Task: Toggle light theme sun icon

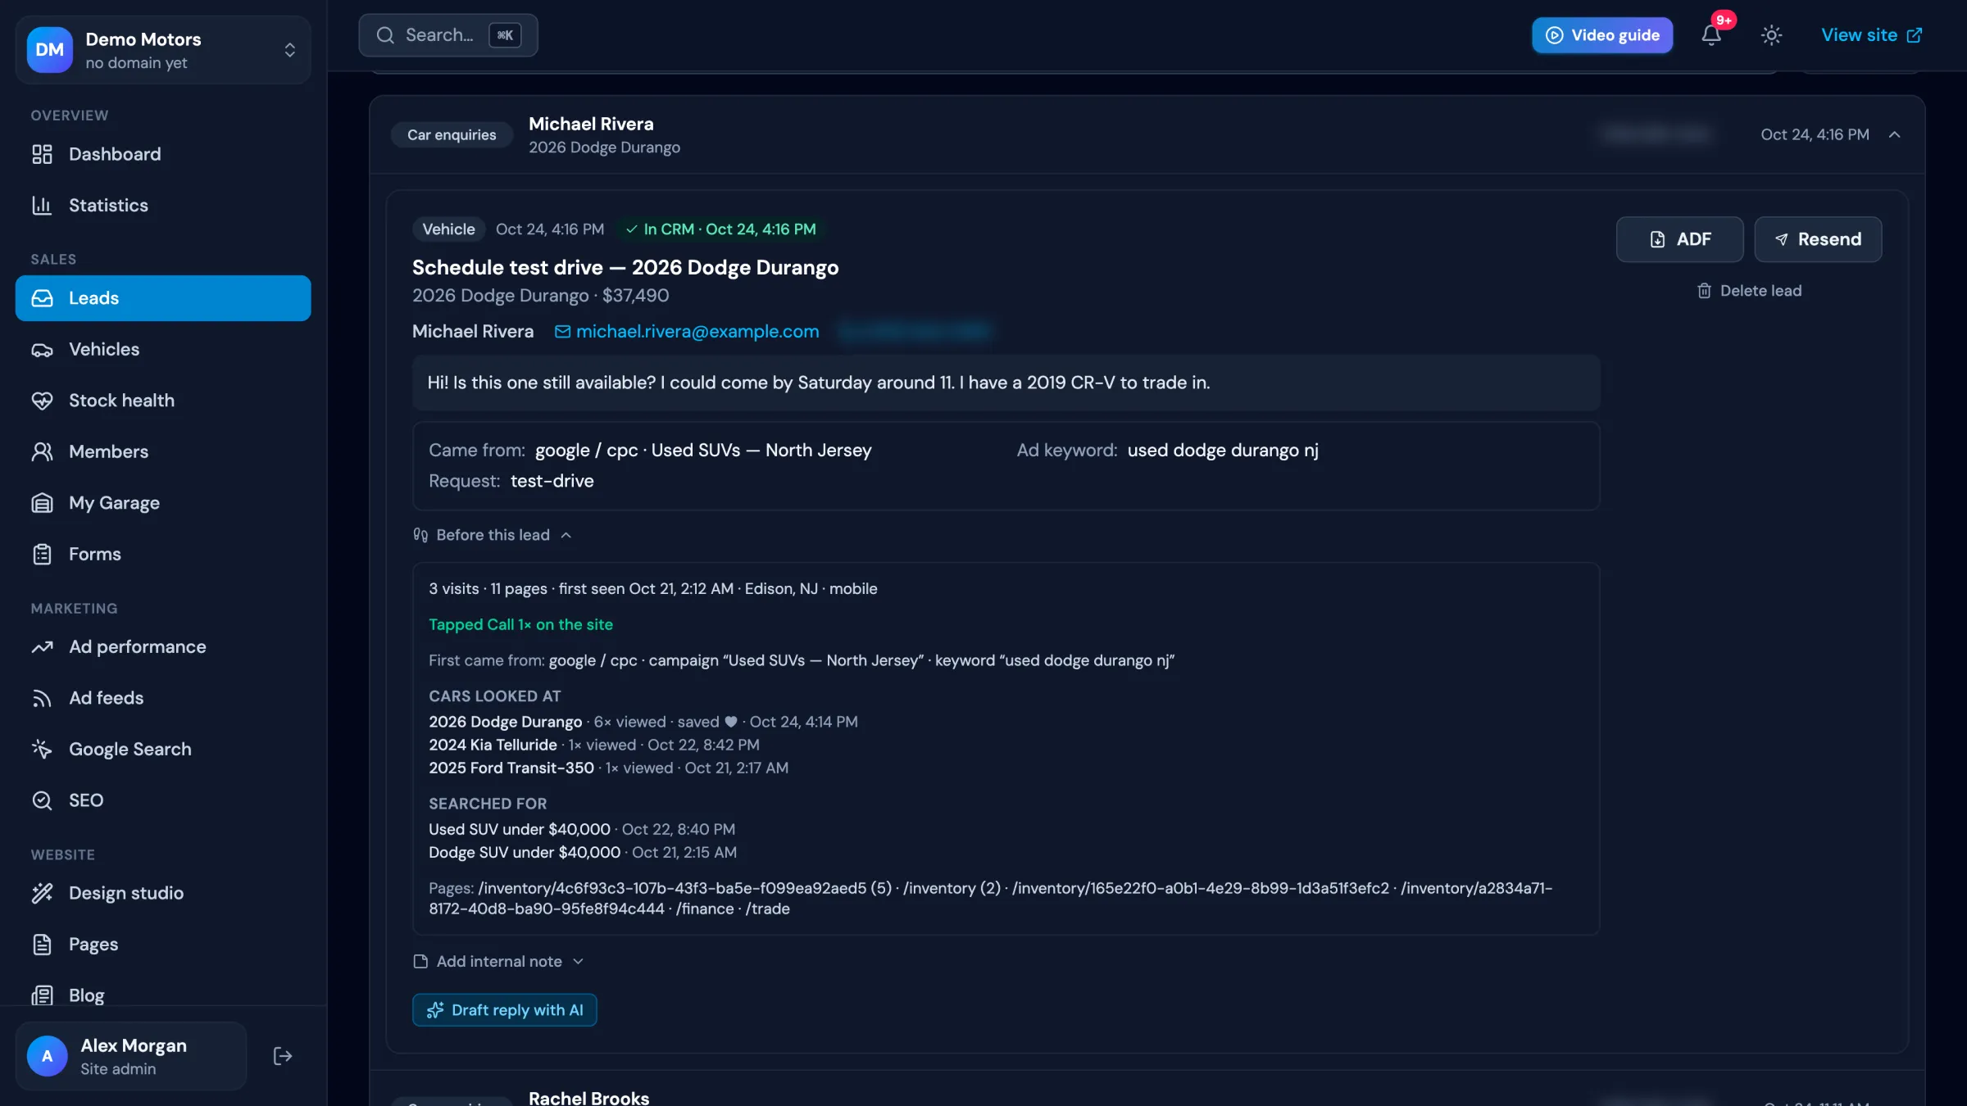Action: (1771, 35)
